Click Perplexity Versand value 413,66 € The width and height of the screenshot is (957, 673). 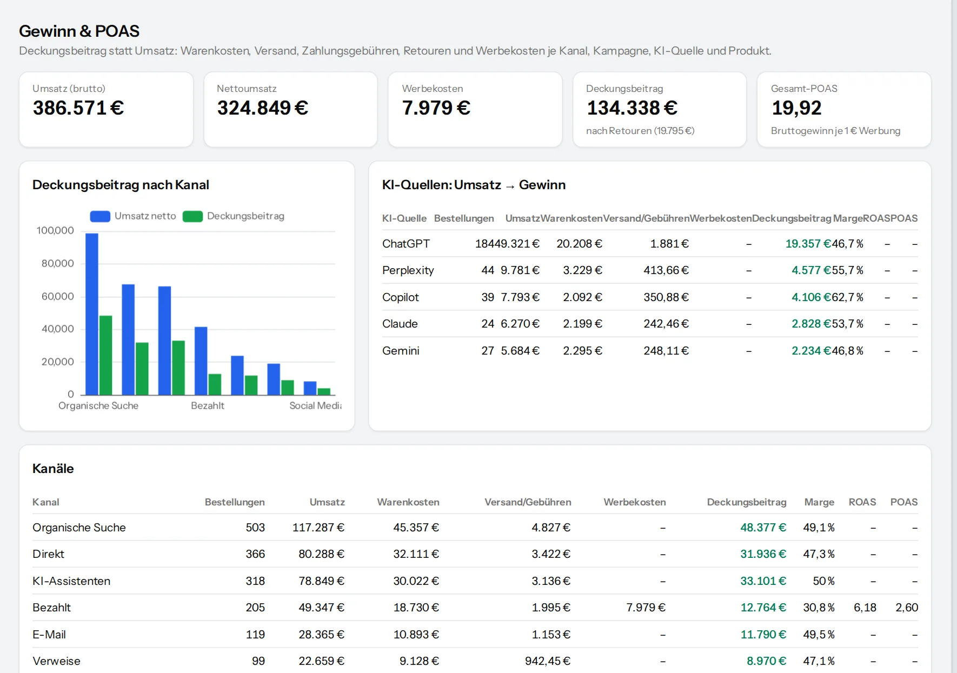tap(666, 270)
